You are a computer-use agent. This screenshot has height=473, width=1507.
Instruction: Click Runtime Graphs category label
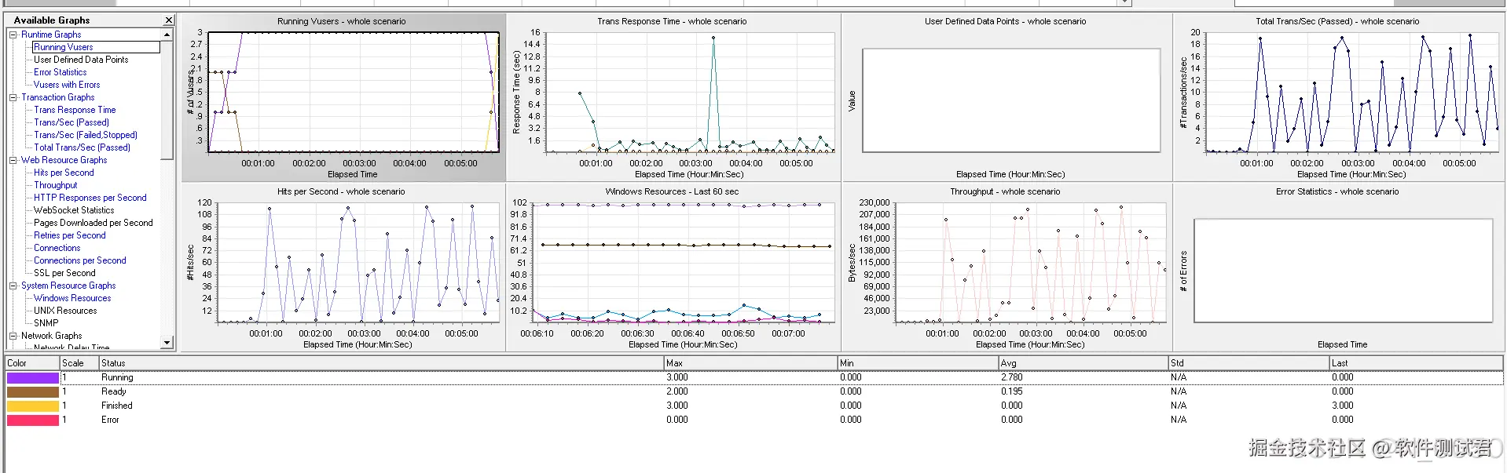click(51, 35)
